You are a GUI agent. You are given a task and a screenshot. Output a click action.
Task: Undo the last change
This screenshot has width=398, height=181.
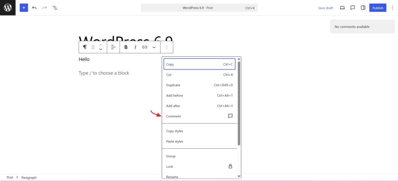[x=34, y=8]
